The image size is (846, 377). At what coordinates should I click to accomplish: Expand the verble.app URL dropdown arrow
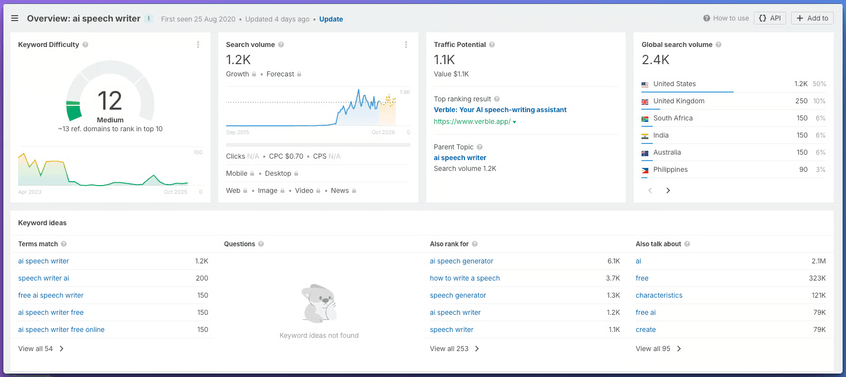coord(514,122)
